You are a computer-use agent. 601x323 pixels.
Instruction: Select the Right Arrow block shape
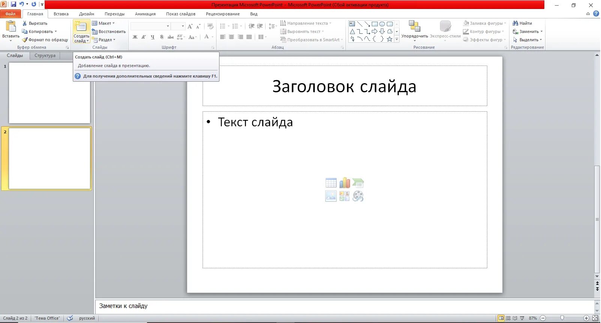point(374,31)
